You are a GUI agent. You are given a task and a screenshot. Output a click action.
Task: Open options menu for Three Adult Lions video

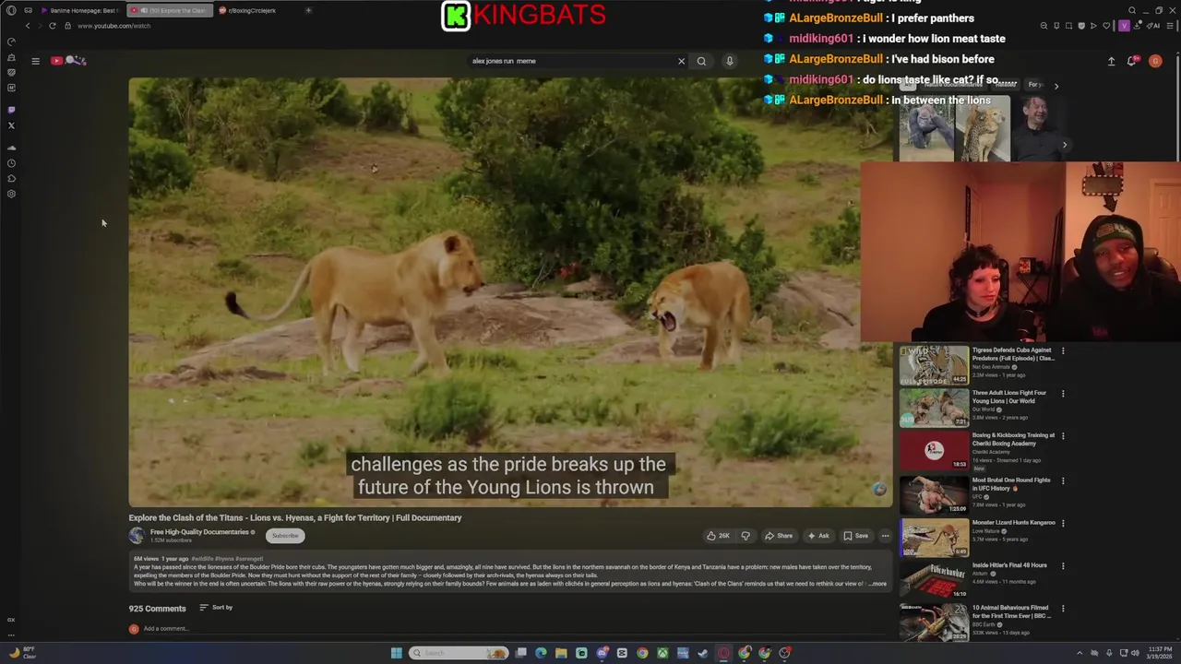(1063, 394)
